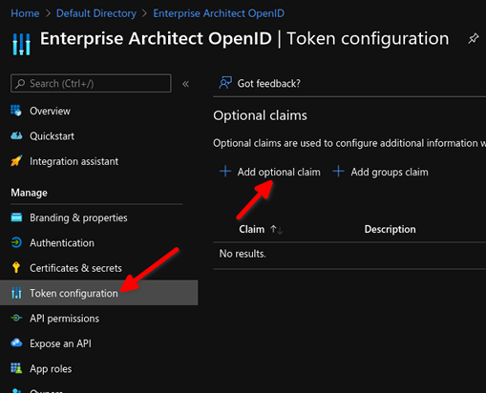Click the Got feedback? link

(x=260, y=83)
